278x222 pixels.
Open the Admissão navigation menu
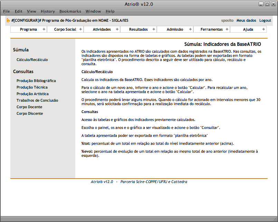[175, 30]
